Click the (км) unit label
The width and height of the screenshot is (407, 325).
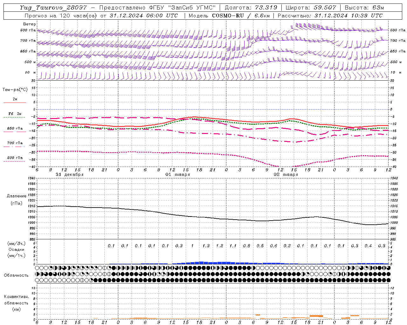point(16,309)
